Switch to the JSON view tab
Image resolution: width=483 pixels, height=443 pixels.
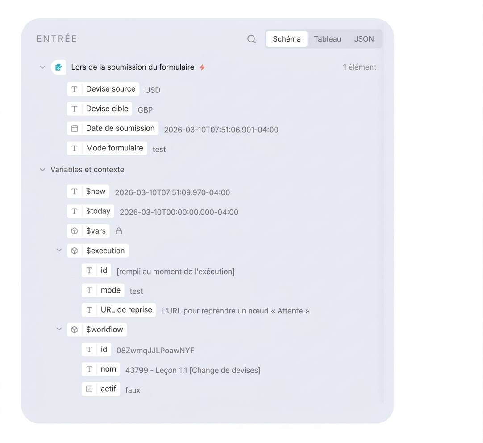(364, 39)
